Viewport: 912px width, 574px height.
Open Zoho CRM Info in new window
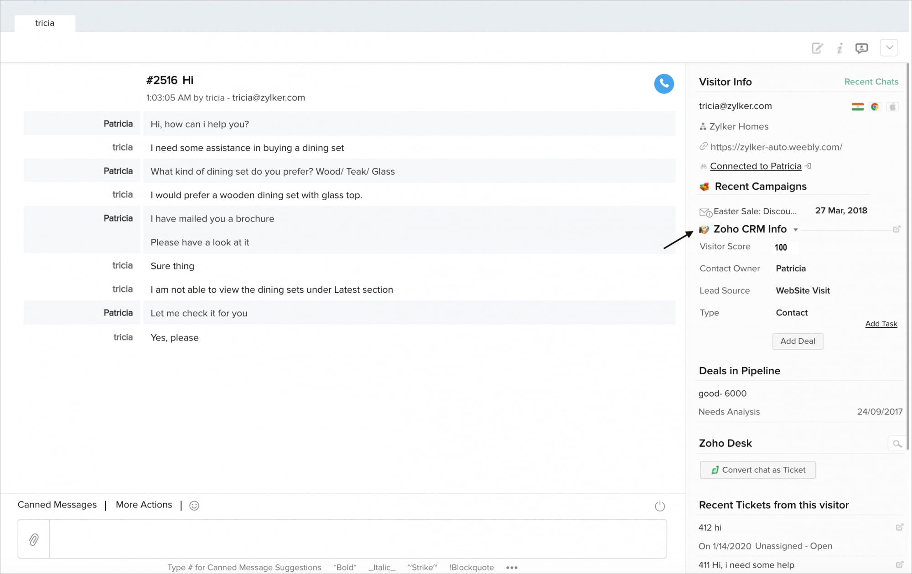[x=896, y=229]
